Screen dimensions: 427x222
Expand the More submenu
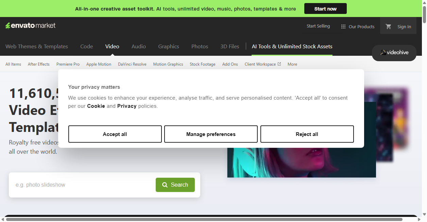[x=292, y=64]
